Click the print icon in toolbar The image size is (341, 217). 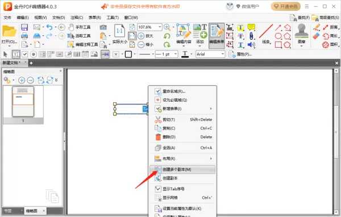tap(24, 36)
